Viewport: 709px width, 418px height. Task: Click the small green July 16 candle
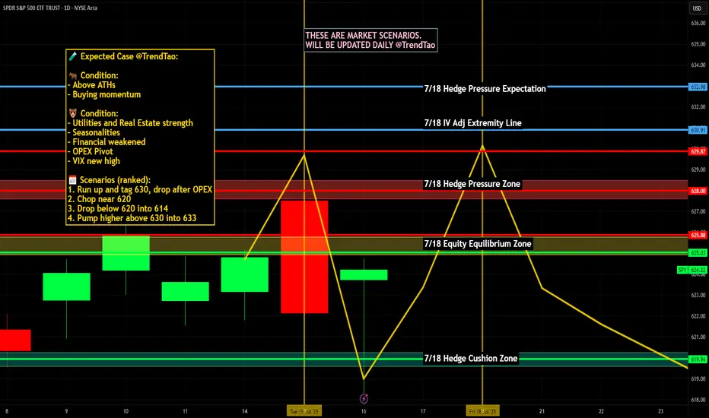(364, 275)
